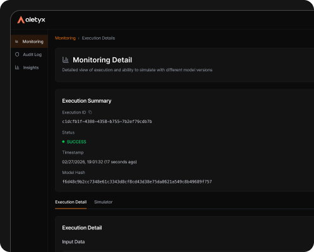Open Audit Log in the sidebar
The height and width of the screenshot is (252, 314).
[30, 55]
